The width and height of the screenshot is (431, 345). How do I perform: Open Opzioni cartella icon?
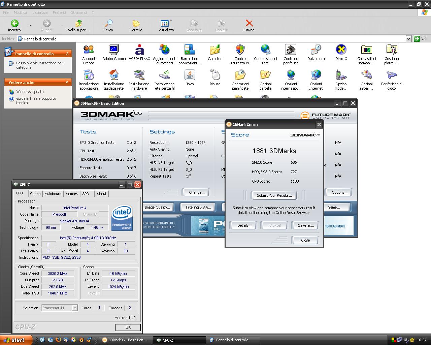(265, 80)
